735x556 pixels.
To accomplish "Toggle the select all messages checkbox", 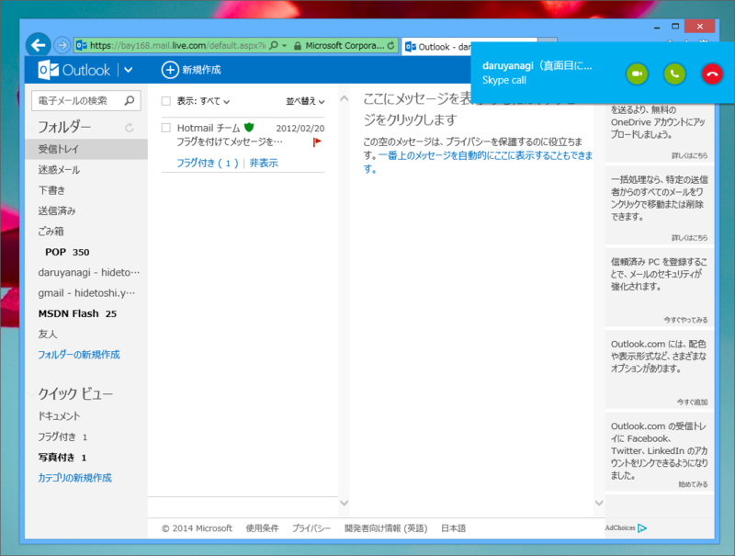I will click(166, 101).
